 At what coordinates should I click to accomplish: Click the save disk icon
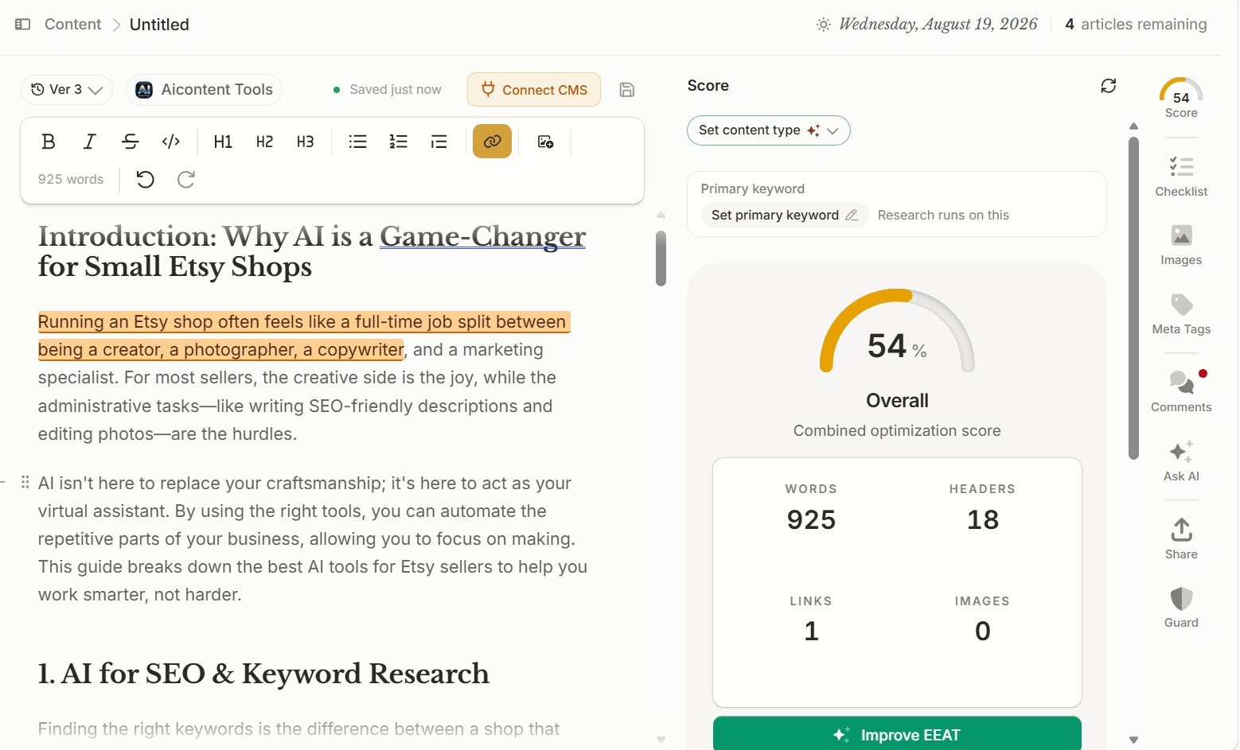pyautogui.click(x=626, y=90)
